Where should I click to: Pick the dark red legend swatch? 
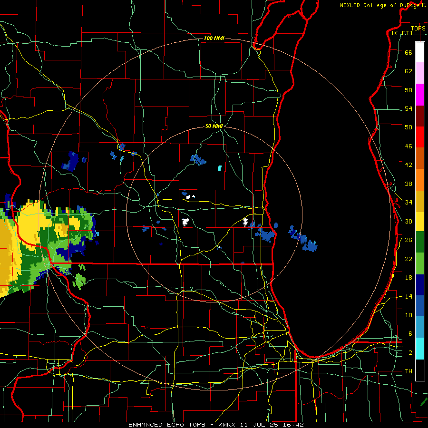click(420, 116)
